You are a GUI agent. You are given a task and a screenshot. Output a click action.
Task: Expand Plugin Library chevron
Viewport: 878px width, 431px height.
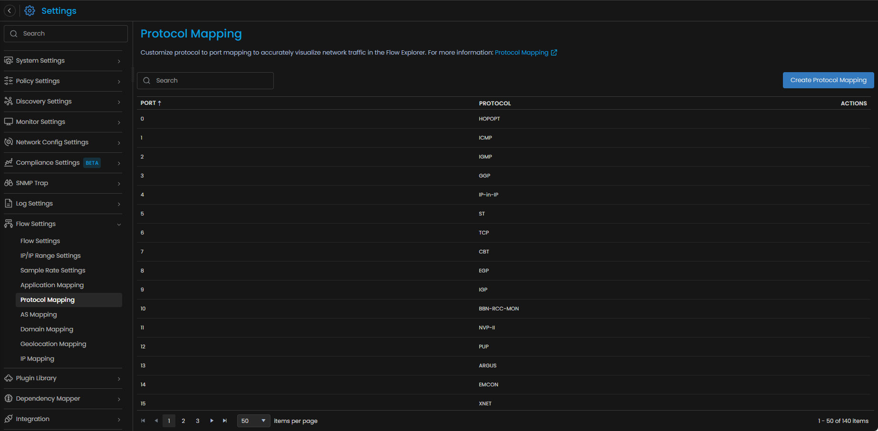click(119, 379)
